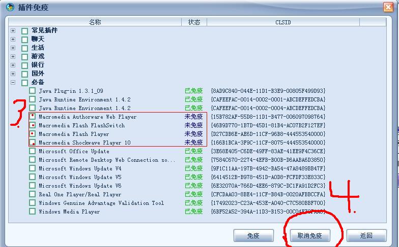Toggle Macromedia Flash Player checkbox
This screenshot has height=247, width=399.
(33, 134)
